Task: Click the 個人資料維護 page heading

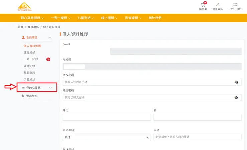Action: pyautogui.click(x=75, y=34)
